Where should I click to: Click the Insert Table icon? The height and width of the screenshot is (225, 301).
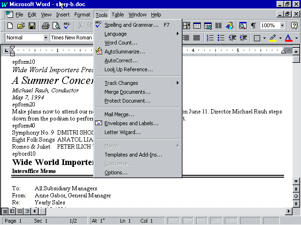coord(197,25)
